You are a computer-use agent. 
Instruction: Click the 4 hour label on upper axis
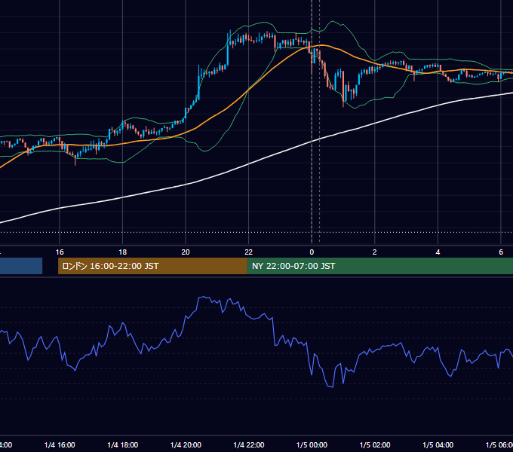click(x=438, y=252)
